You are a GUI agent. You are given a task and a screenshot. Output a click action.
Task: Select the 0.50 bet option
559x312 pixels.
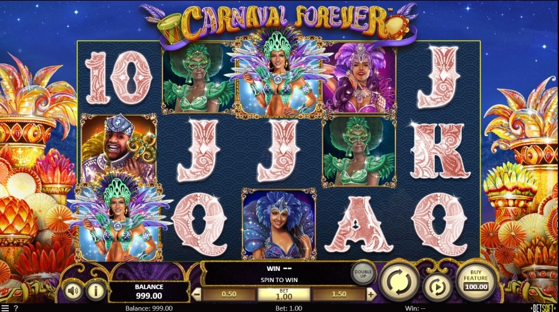pyautogui.click(x=229, y=295)
